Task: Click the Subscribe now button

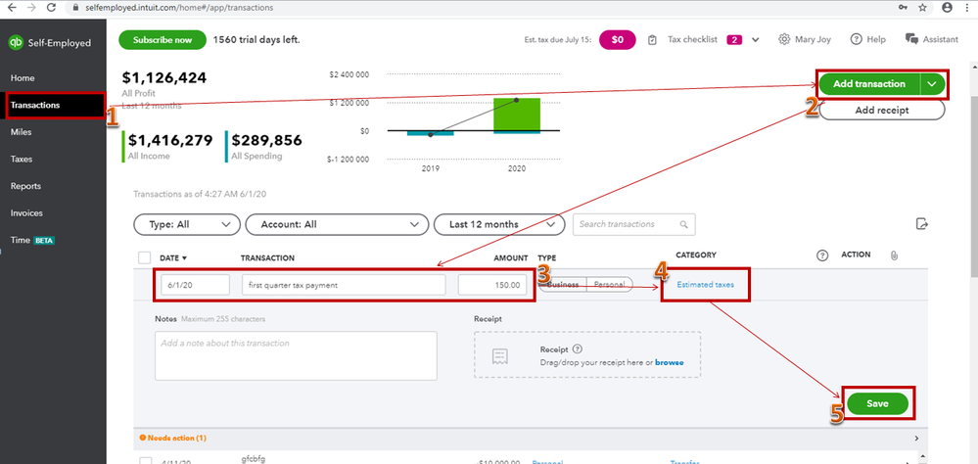Action: click(x=163, y=39)
